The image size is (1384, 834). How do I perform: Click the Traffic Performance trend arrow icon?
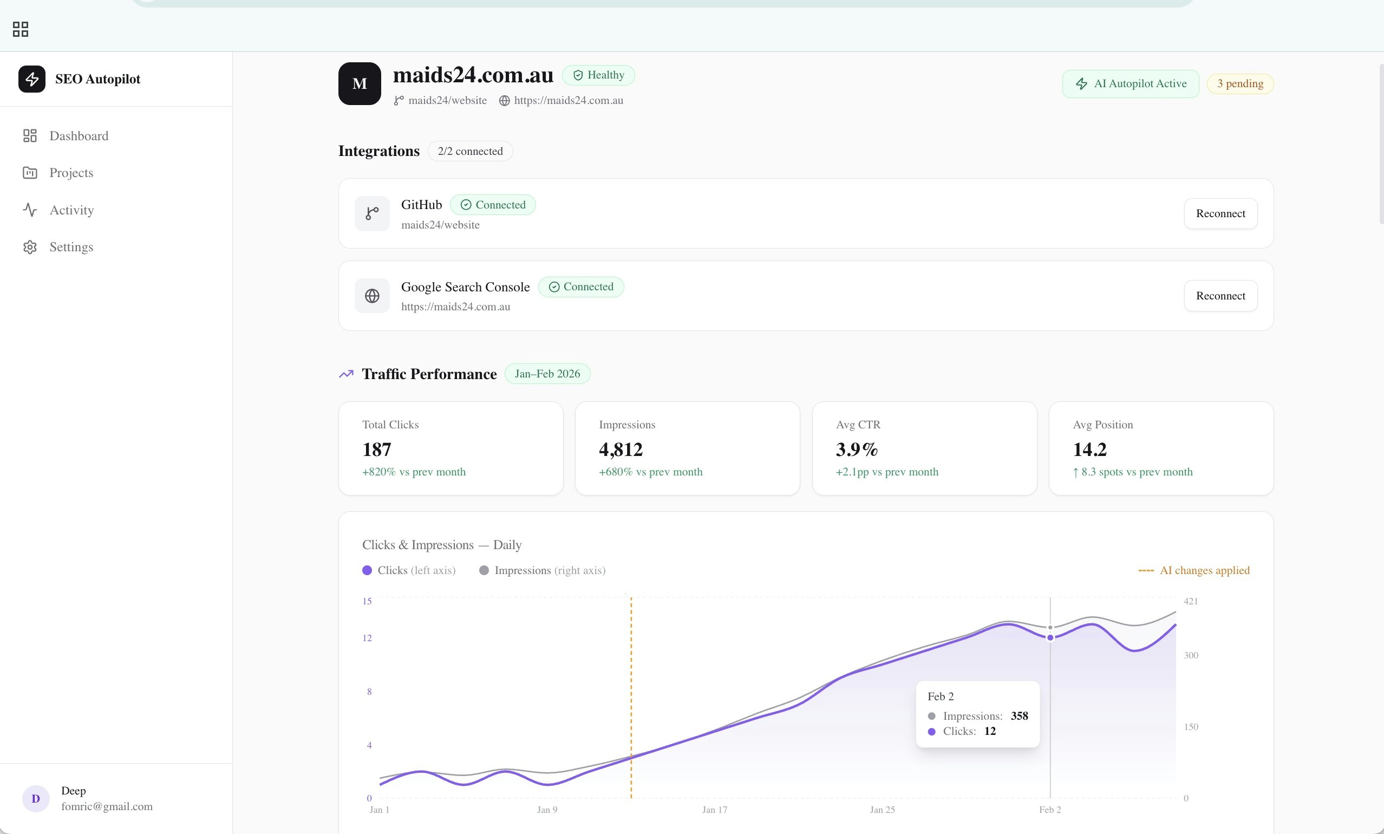pos(345,373)
